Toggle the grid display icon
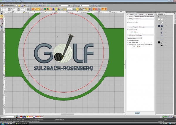The image size is (176, 125). [x=62, y=9]
